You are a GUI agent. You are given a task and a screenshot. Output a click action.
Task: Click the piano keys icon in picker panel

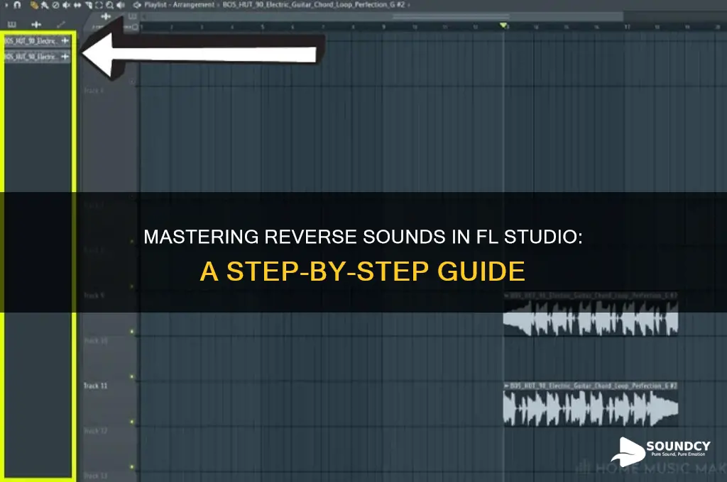click(x=11, y=25)
